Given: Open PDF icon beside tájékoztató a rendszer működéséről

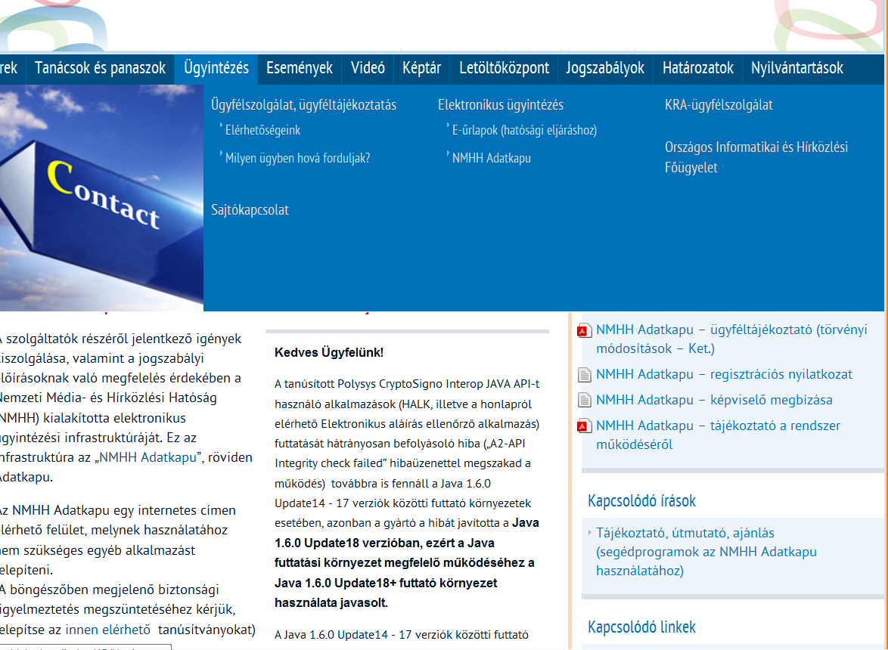Looking at the screenshot, I should (x=585, y=426).
